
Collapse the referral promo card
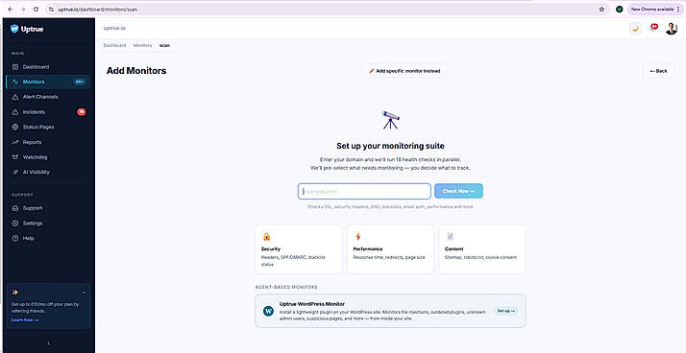[x=84, y=293]
